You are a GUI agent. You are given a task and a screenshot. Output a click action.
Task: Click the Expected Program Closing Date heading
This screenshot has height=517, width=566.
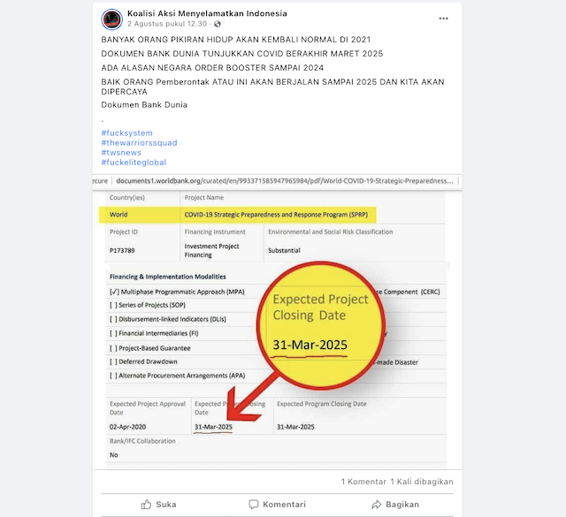point(321,404)
